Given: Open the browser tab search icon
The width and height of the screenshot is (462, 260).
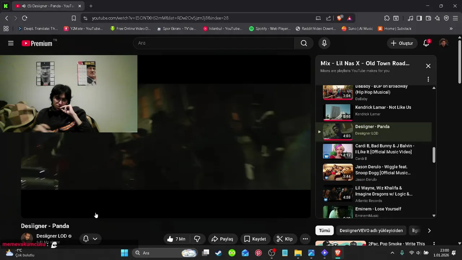Looking at the screenshot, I should pos(6,6).
